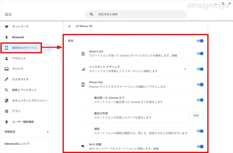Click the Smart Lock padlock icon
Image resolution: width=233 pixels, height=153 pixels.
click(83, 54)
